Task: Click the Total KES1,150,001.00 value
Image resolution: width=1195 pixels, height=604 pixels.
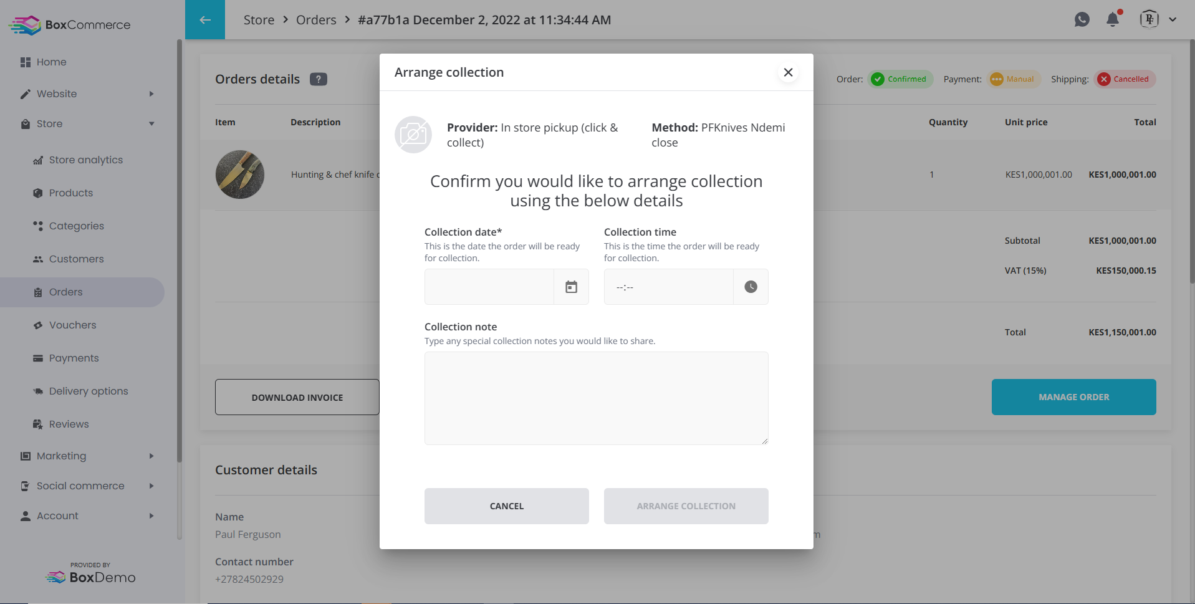Action: [1122, 333]
